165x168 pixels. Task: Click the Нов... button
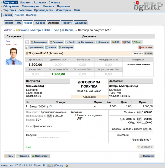coord(9,156)
